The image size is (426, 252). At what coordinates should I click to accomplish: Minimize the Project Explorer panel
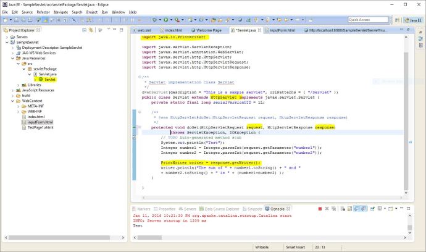(115, 30)
